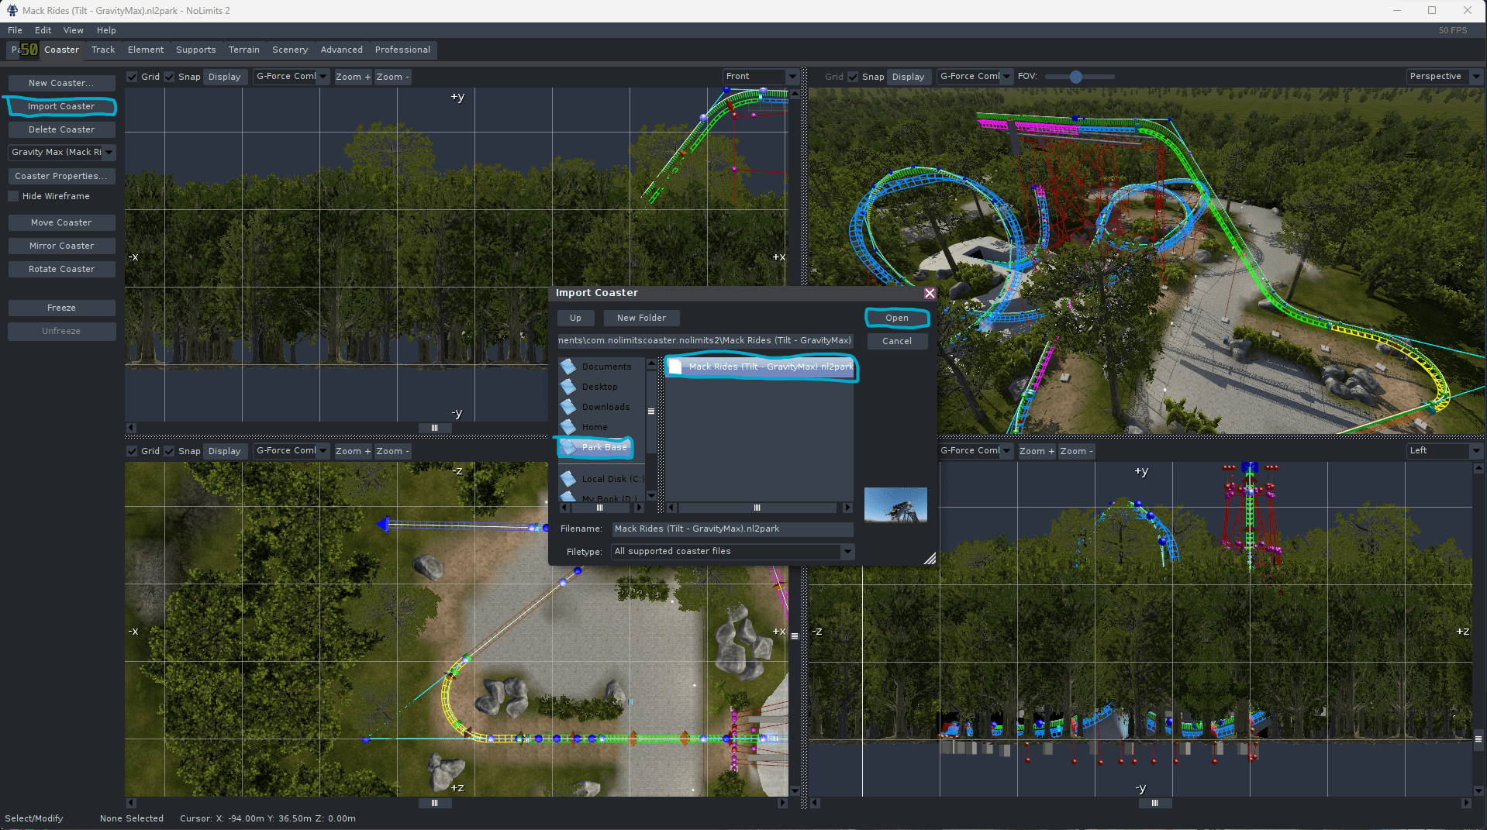Image resolution: width=1487 pixels, height=830 pixels.
Task: Select the Home folder shortcut icon
Action: pos(568,427)
